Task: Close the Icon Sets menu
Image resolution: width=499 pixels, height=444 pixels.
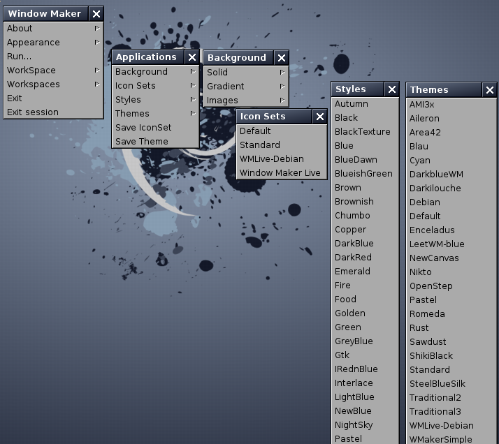Action: pos(320,117)
